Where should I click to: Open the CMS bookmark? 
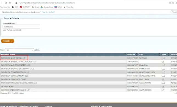tap(15, 7)
